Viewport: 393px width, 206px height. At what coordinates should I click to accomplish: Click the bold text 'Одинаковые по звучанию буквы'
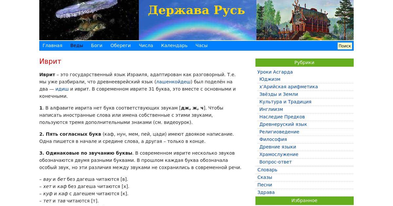pyautogui.click(x=89, y=153)
